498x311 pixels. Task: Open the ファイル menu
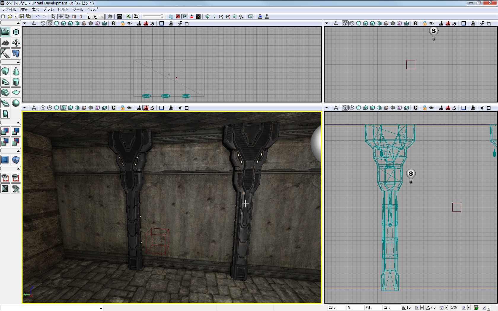click(9, 9)
